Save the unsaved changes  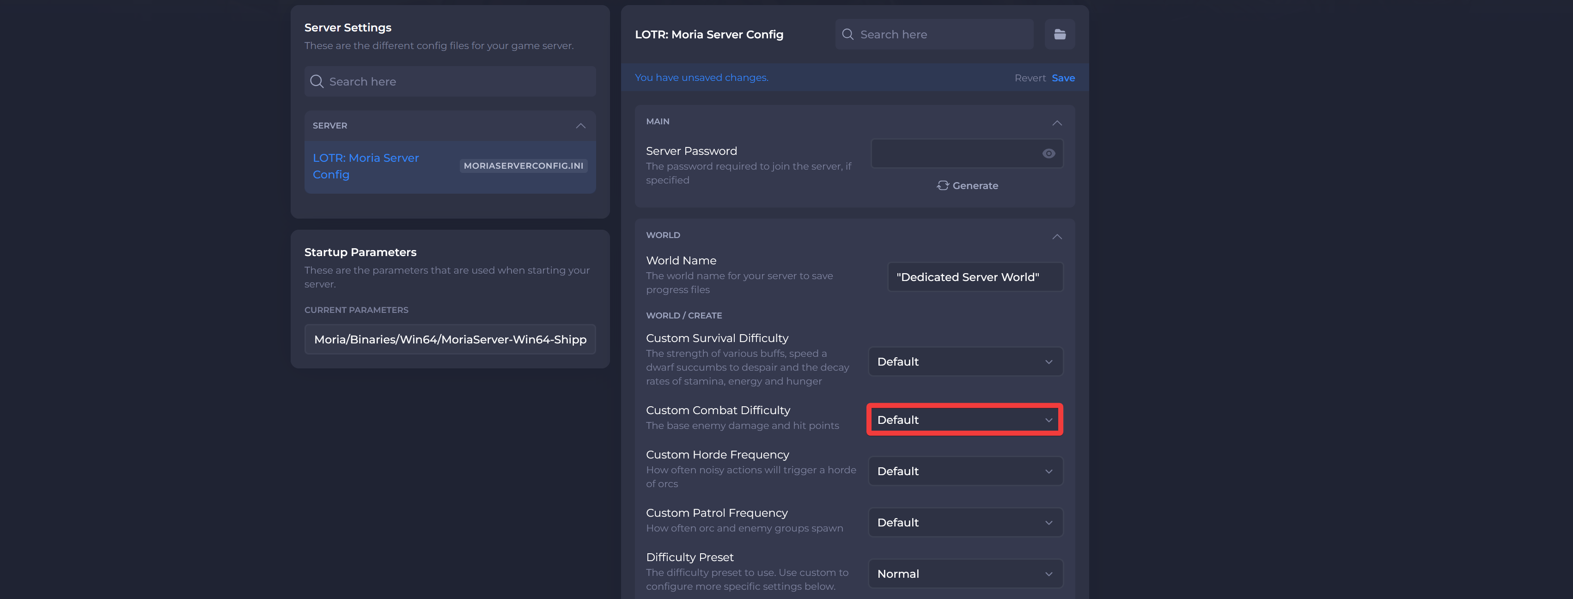(x=1063, y=78)
